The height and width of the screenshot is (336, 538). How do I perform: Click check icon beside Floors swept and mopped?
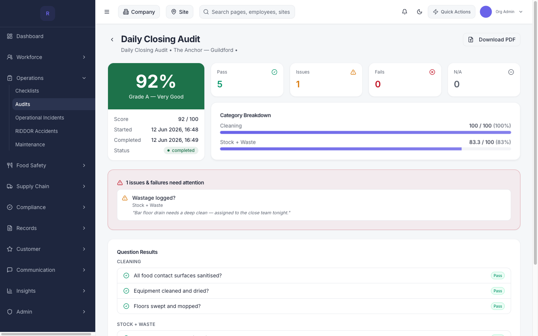click(x=126, y=306)
